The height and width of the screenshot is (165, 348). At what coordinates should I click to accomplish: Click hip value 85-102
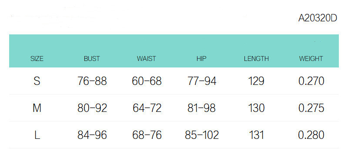[x=202, y=135]
